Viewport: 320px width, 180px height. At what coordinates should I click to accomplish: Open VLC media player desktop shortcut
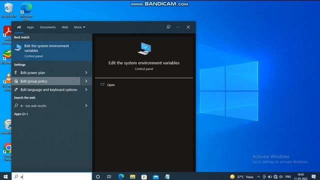click(x=7, y=82)
